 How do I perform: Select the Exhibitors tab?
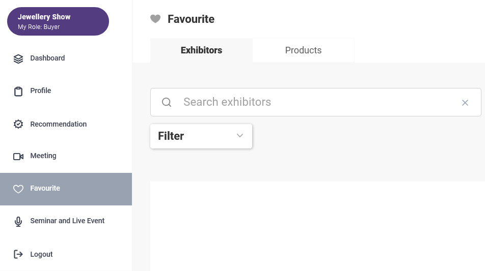201,50
